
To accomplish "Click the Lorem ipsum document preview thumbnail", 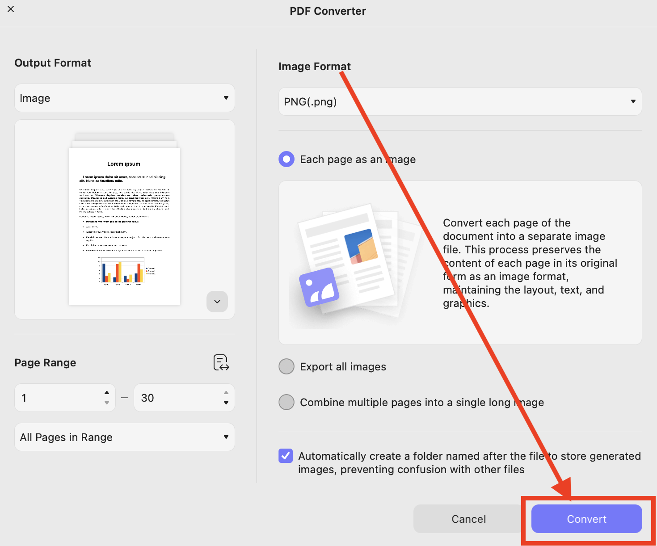I will point(124,219).
